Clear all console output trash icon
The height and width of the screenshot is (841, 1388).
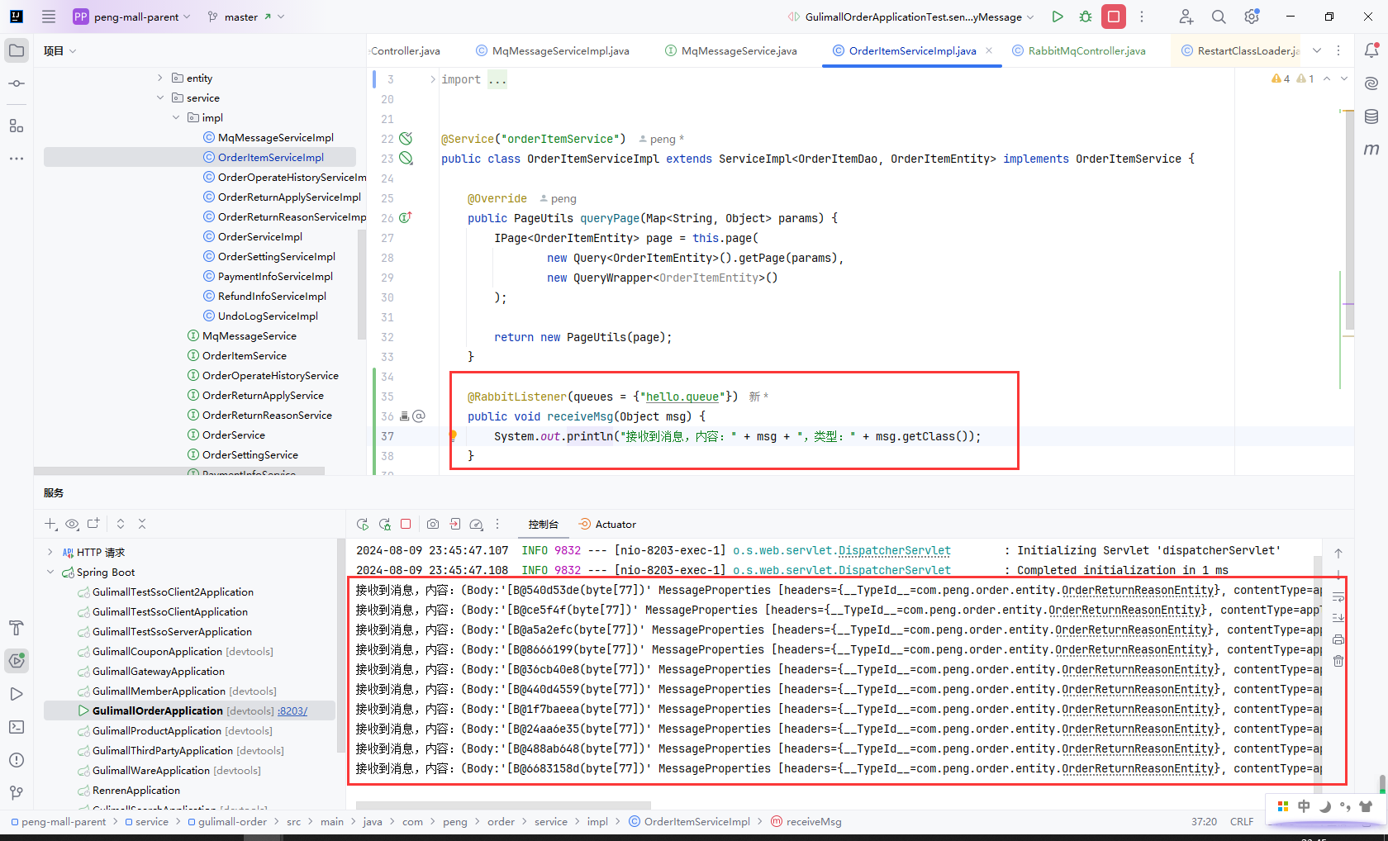[1338, 661]
